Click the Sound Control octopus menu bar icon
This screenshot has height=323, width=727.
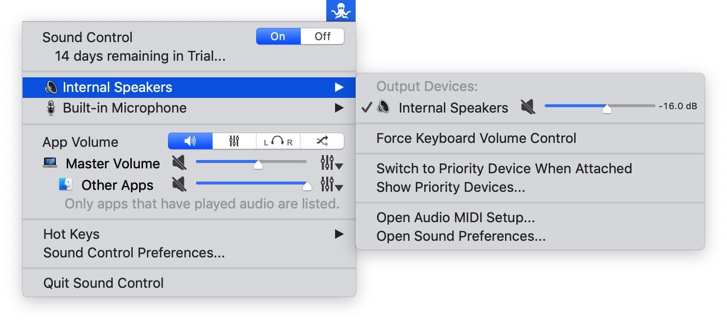pos(341,11)
